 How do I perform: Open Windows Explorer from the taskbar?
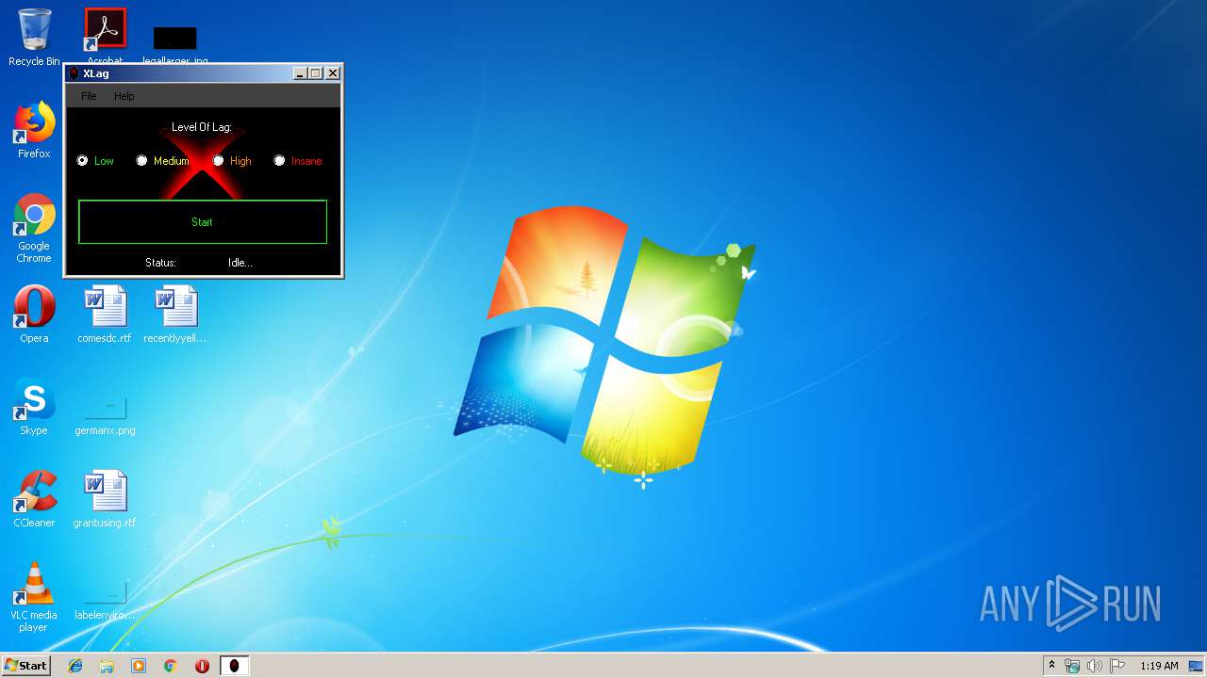click(107, 666)
